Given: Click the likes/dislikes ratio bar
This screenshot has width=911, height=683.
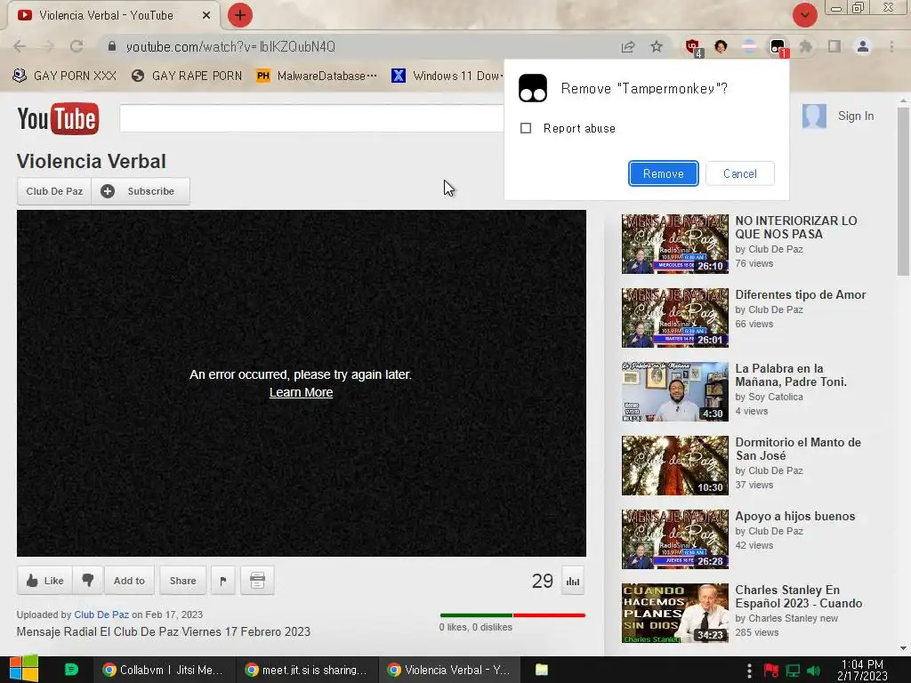Looking at the screenshot, I should point(512,615).
